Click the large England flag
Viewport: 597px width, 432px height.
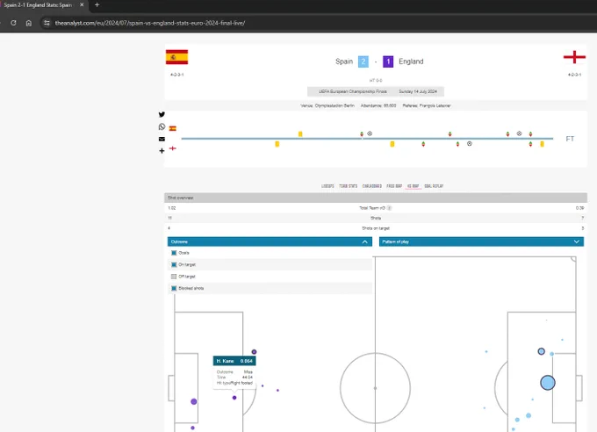click(x=574, y=57)
